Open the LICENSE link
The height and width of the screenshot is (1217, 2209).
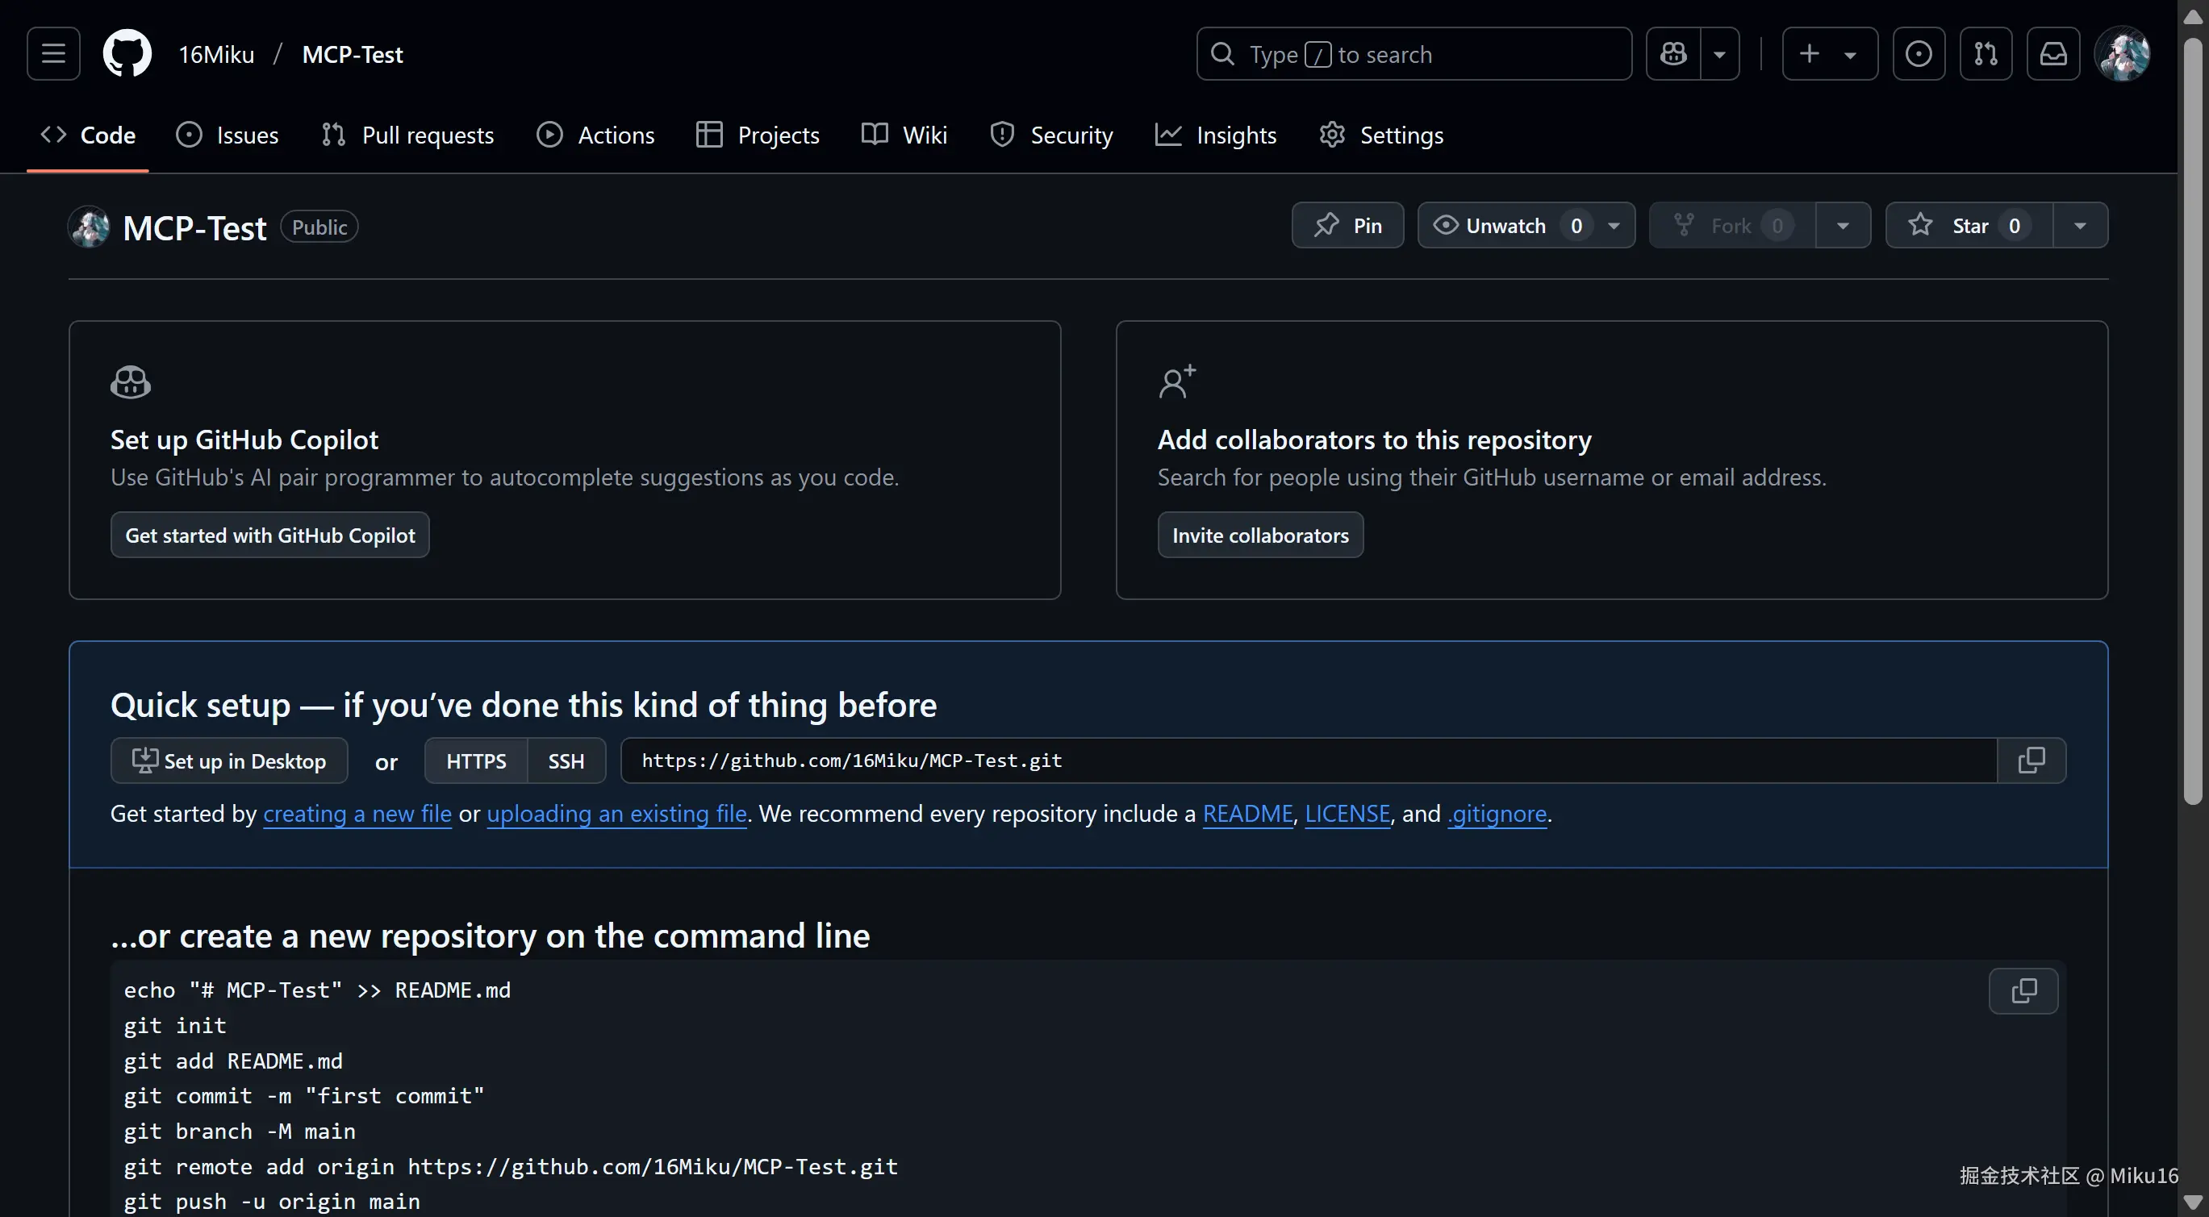tap(1347, 815)
